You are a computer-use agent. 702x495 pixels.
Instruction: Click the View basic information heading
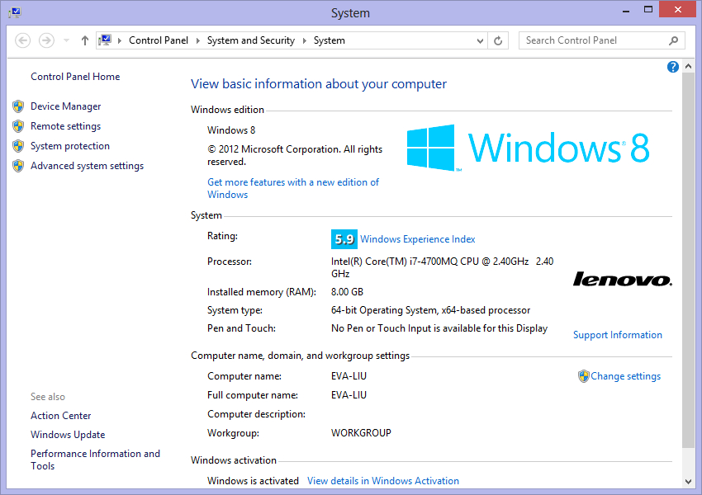(x=318, y=84)
